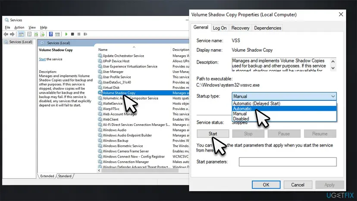The width and height of the screenshot is (357, 201).
Task: Click the green Start Service play icon
Action: [x=66, y=34]
